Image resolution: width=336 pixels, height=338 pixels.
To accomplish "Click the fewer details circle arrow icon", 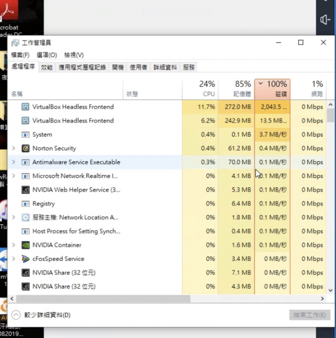I will click(16, 315).
